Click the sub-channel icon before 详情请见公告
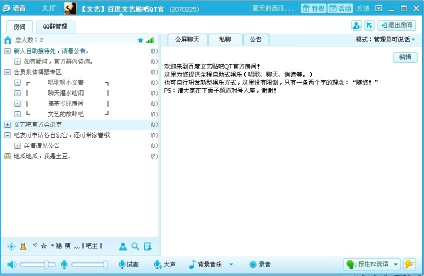The image size is (424, 276). pyautogui.click(x=17, y=146)
